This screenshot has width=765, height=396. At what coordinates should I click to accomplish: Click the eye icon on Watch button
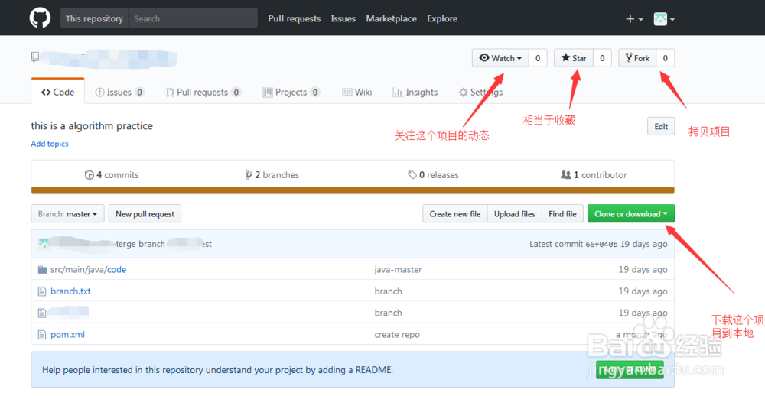click(x=484, y=57)
